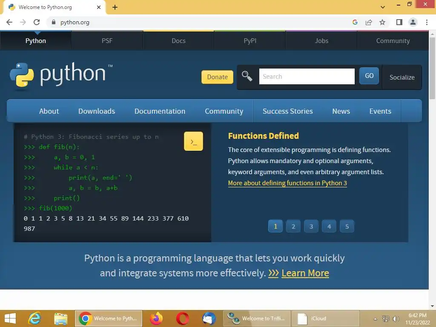Click the fib(1000) code line
436x327 pixels.
(48, 208)
